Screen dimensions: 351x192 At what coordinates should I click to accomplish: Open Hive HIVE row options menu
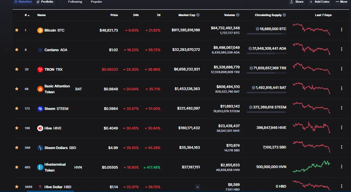(x=342, y=127)
